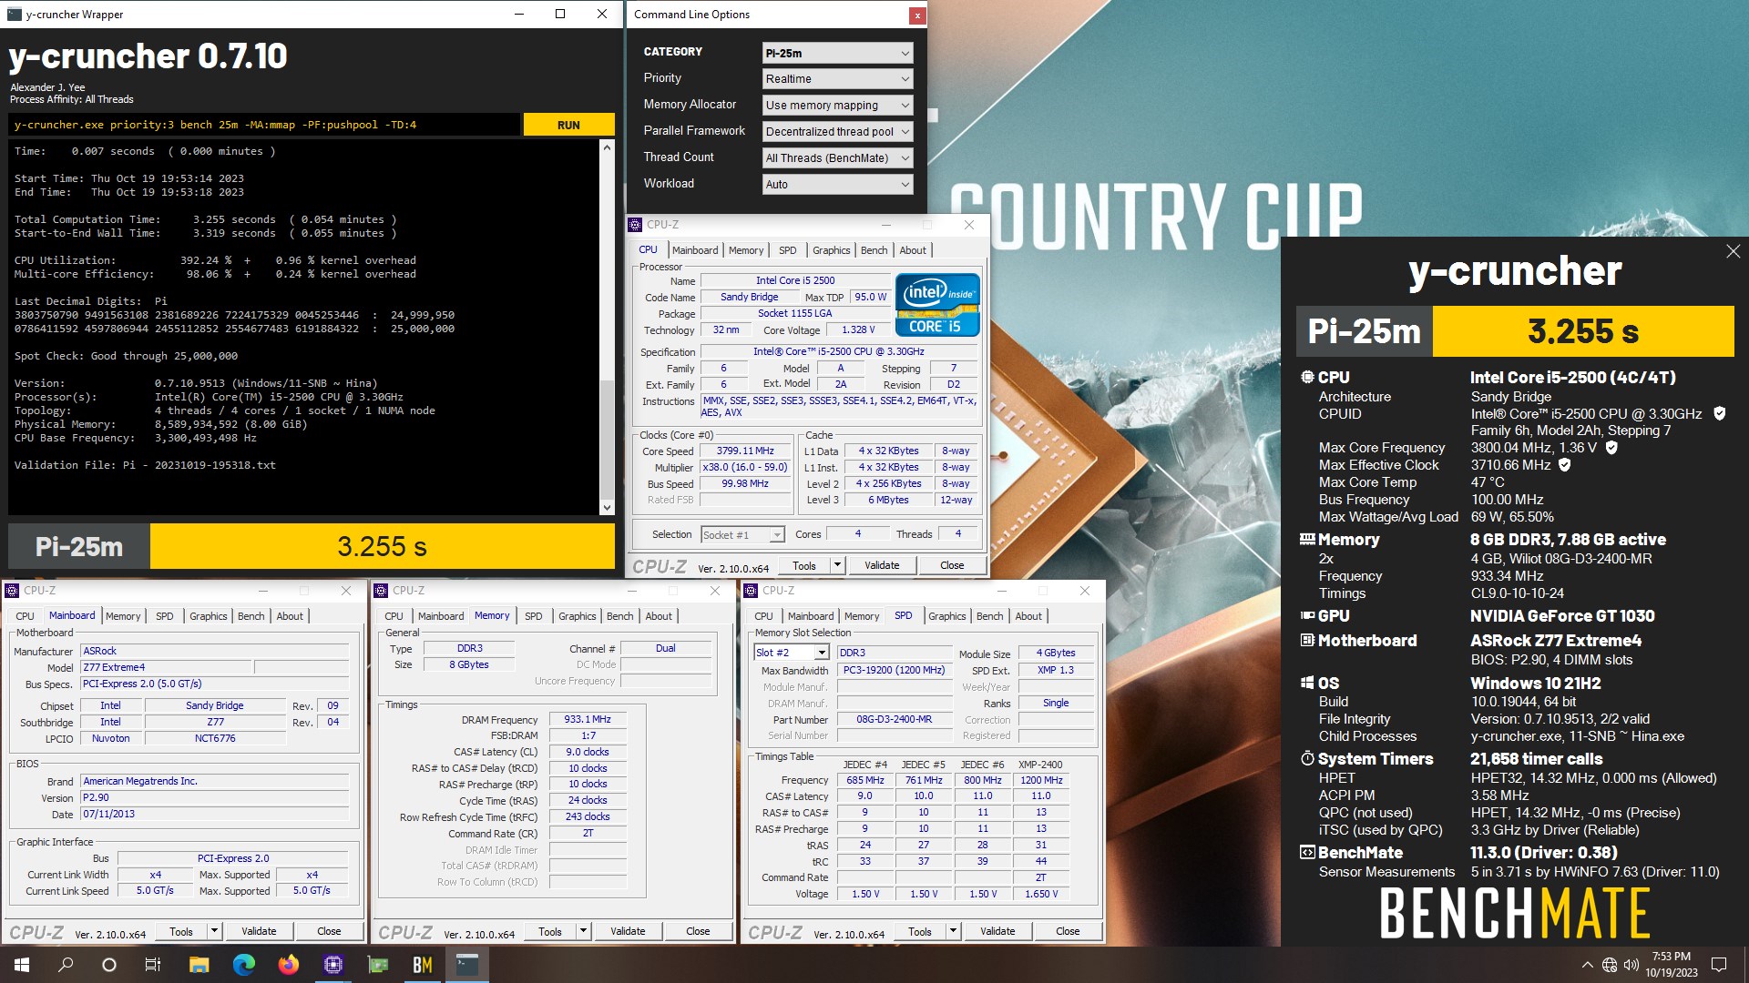Click scrollbar up arrow in y-cruncher output
Viewport: 1749px width, 983px height.
click(608, 147)
